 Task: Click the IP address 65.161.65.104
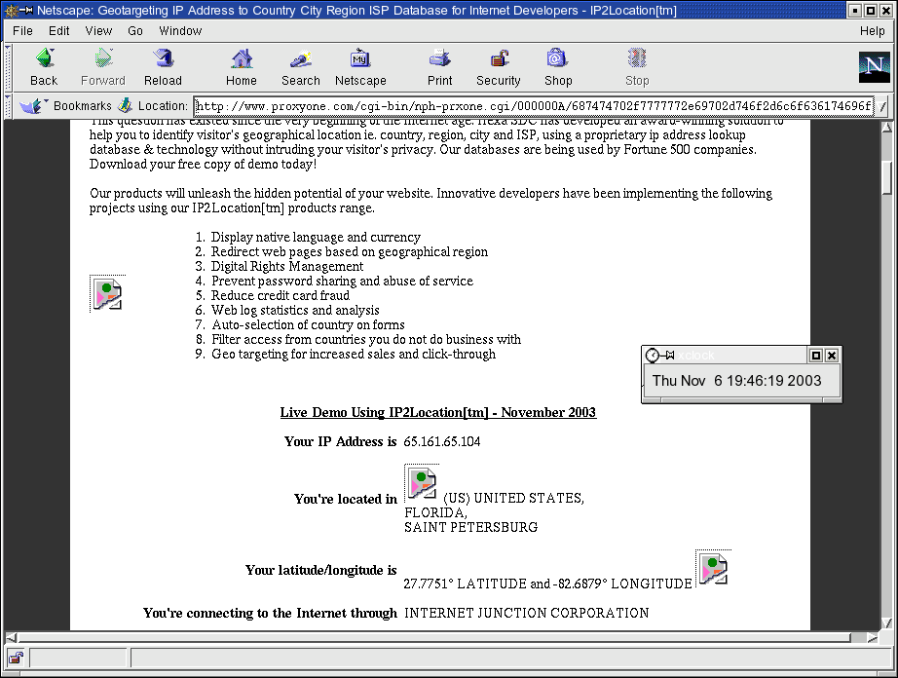click(x=441, y=441)
